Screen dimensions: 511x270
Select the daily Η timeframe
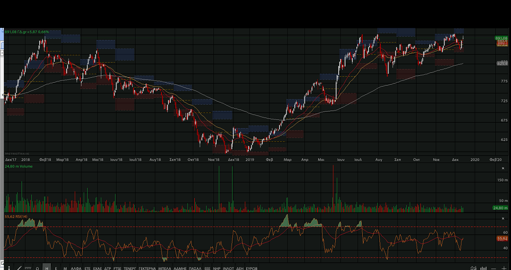46,268
